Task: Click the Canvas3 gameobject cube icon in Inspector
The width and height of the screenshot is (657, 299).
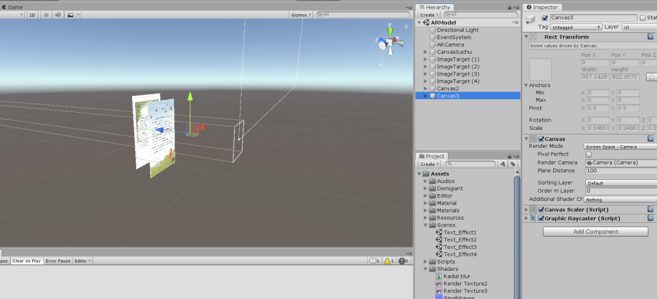Action: 531,20
